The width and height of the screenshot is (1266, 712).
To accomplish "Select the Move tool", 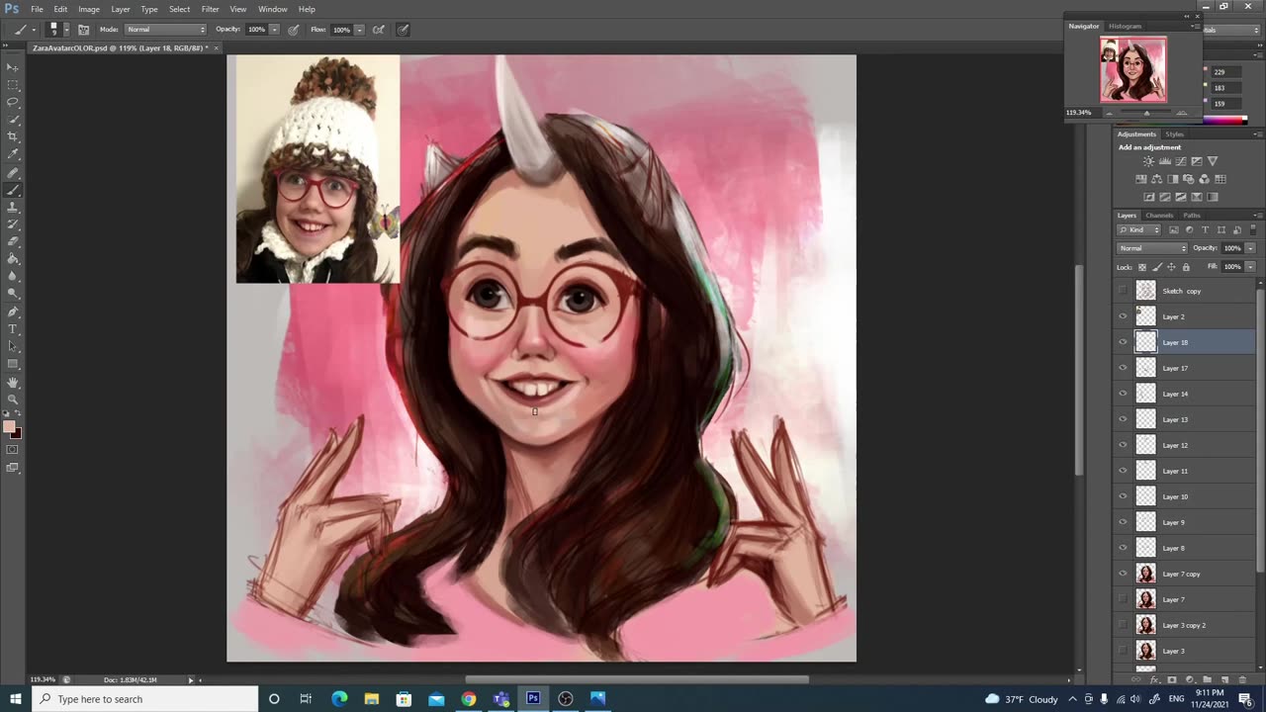I will click(13, 67).
